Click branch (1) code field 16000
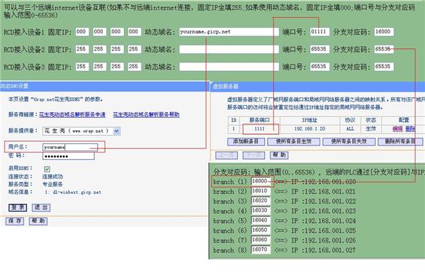425x274 pixels. pos(261,181)
